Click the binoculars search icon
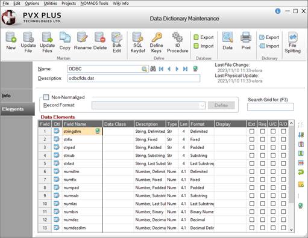 pyautogui.click(x=153, y=69)
